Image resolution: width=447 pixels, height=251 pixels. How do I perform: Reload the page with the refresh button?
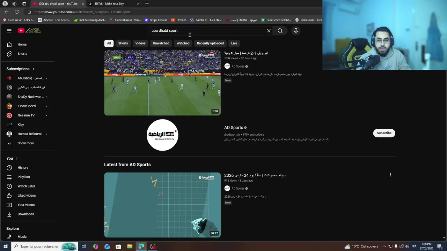16,12
